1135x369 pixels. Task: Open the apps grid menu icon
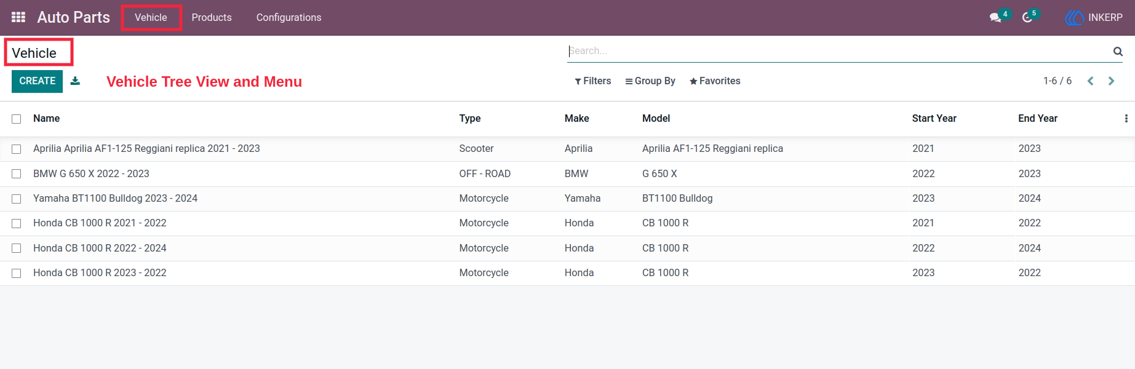pyautogui.click(x=18, y=17)
